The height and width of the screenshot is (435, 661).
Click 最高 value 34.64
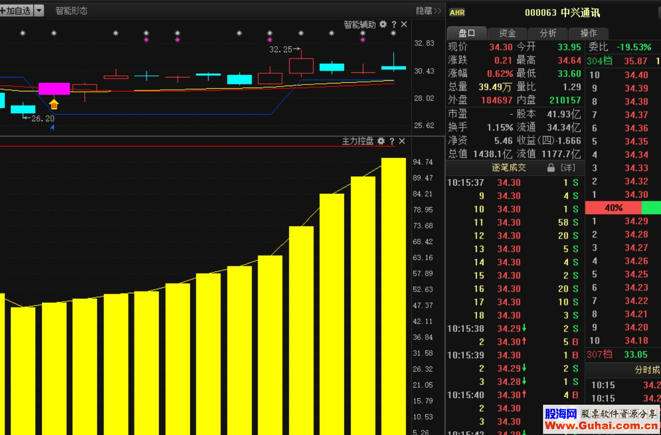[569, 61]
